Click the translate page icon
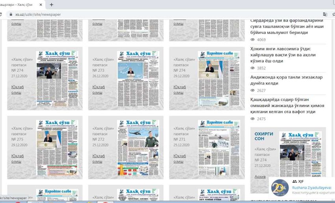Image resolution: width=335 pixels, height=203 pixels. 325,14
